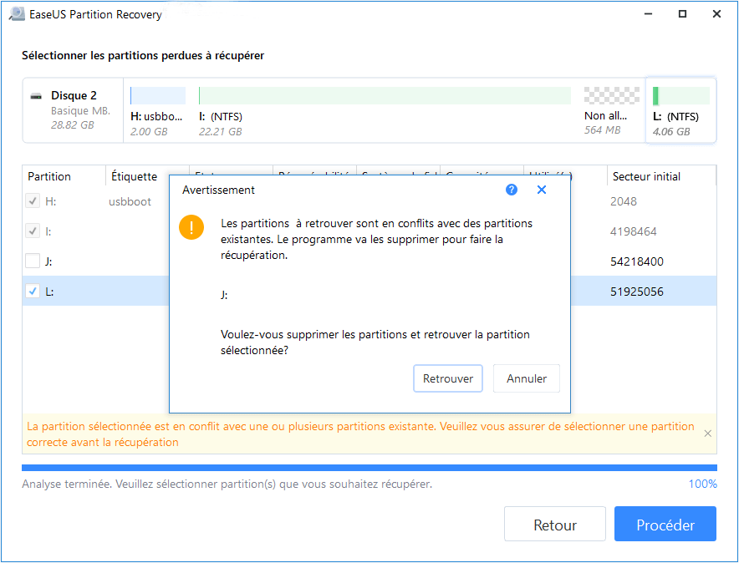This screenshot has height=563, width=739.
Task: Click the Retour button
Action: [x=555, y=524]
